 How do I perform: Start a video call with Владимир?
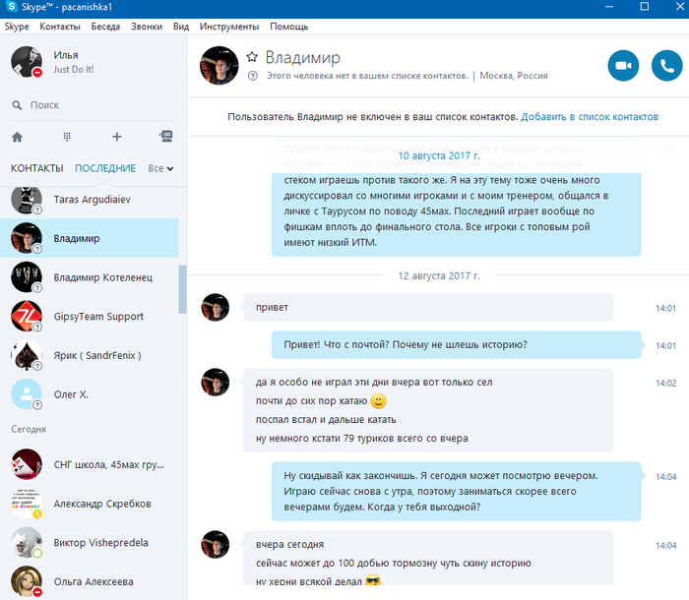point(623,66)
